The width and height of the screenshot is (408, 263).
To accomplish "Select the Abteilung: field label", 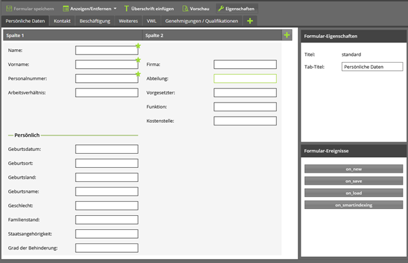I will tap(157, 78).
